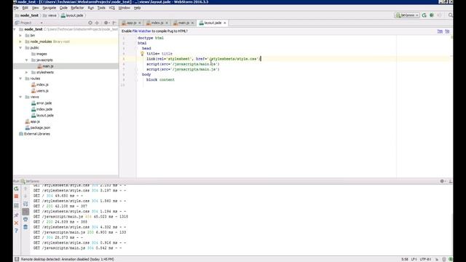Open the VCS menu
This screenshot has width=466, height=262.
pyautogui.click(x=111, y=8)
